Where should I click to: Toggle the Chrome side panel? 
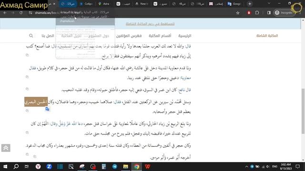click(x=269, y=13)
